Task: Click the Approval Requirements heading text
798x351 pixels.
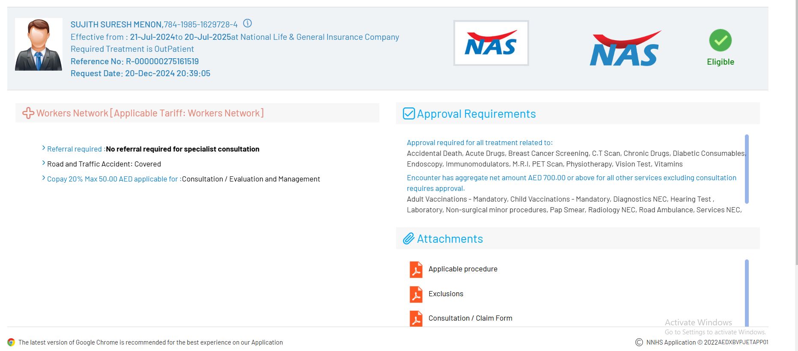Action: pos(476,114)
